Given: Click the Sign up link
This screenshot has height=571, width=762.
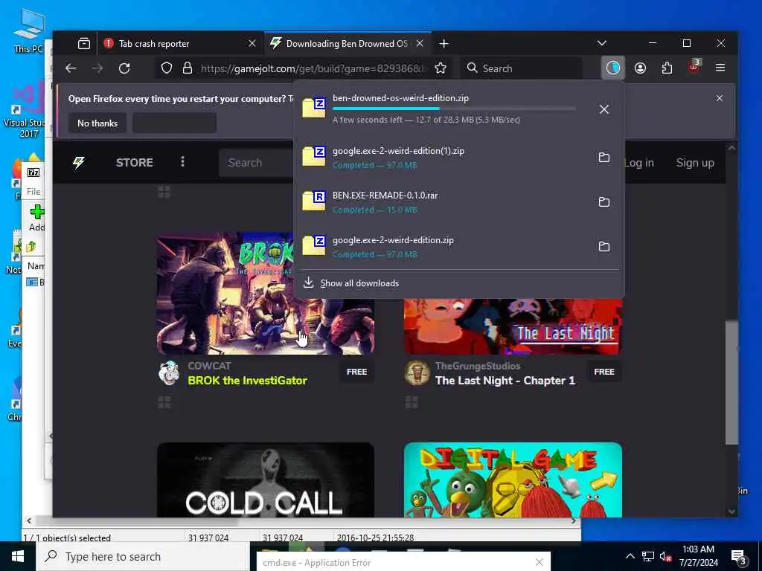Looking at the screenshot, I should pyautogui.click(x=695, y=163).
